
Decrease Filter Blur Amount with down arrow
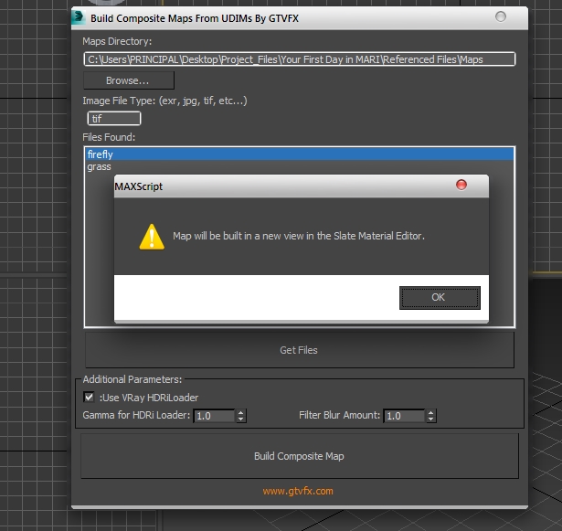[430, 419]
